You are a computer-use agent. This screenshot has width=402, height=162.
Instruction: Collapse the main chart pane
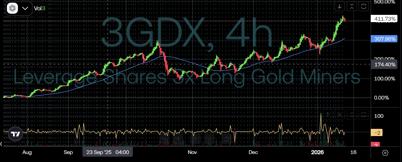[352, 6]
